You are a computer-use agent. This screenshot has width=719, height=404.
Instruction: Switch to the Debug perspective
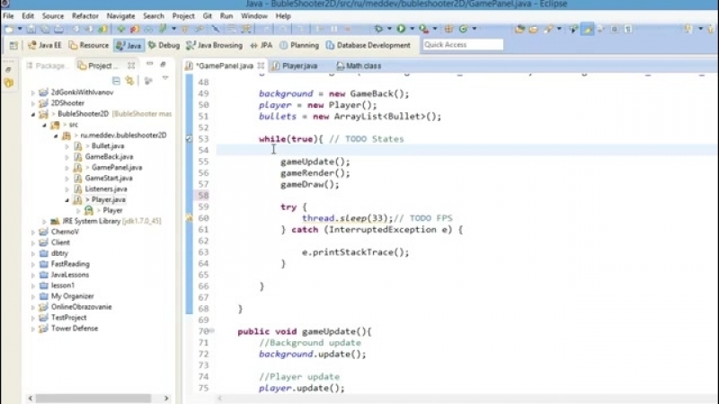click(x=164, y=45)
